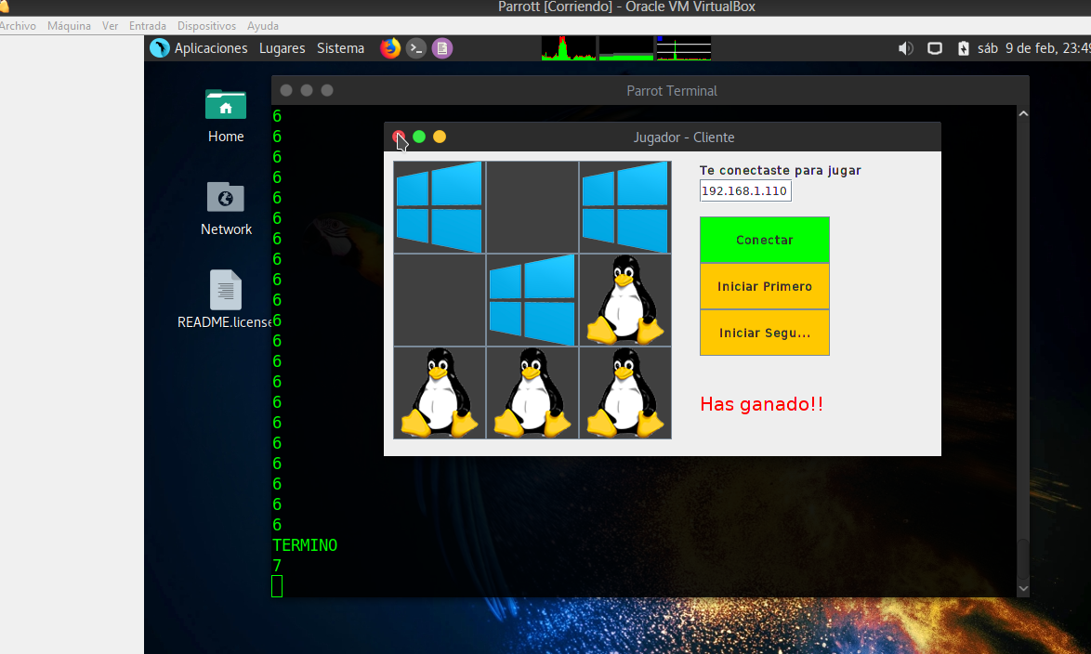Open the Aplicaciones menu
The height and width of the screenshot is (654, 1091).
coord(211,48)
